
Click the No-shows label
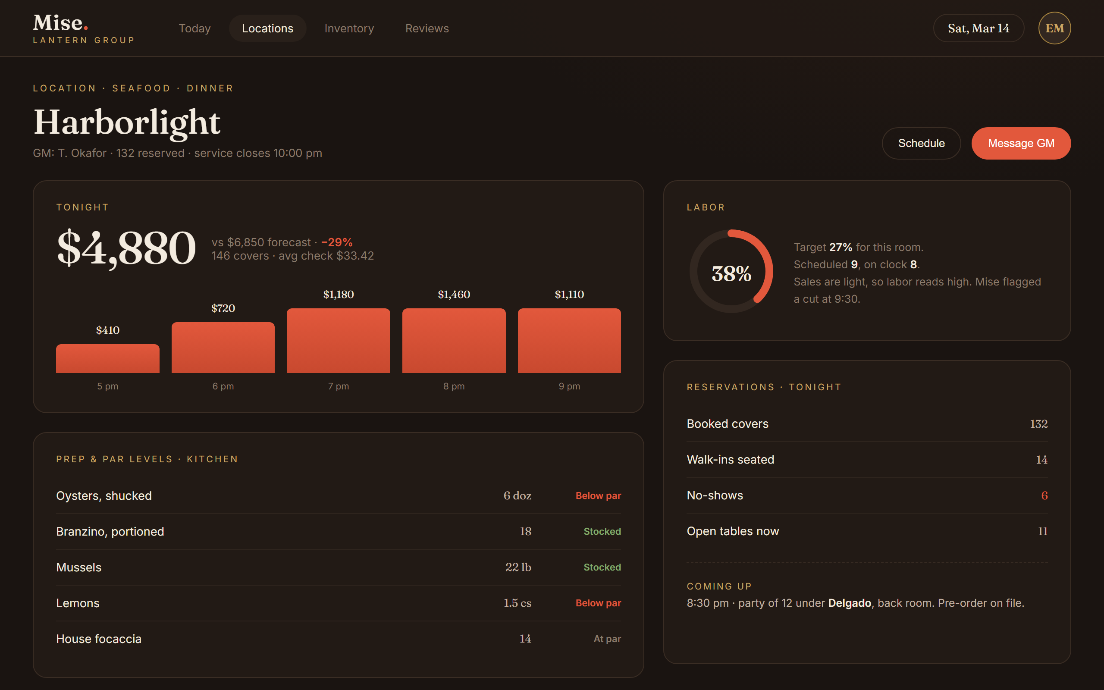click(x=715, y=496)
